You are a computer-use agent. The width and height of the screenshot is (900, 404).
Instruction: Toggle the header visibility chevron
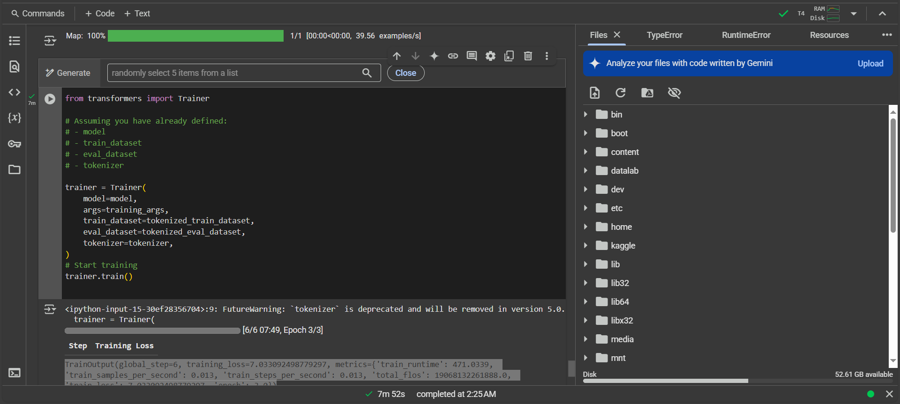coord(882,14)
